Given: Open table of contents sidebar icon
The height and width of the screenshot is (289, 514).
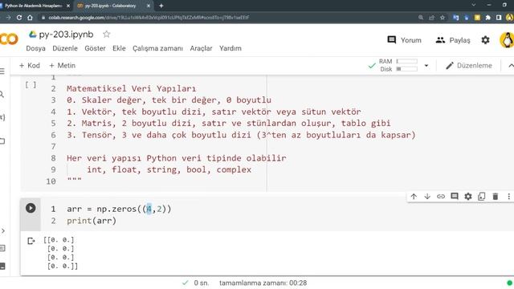Looking at the screenshot, I should tap(2, 71).
